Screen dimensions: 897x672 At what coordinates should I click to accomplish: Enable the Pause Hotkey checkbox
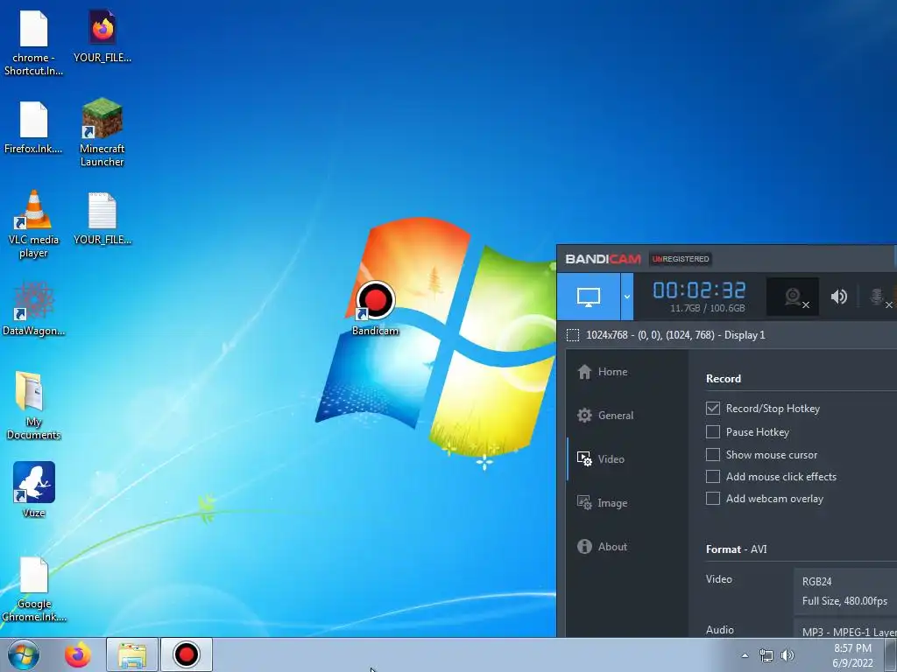[x=713, y=432]
